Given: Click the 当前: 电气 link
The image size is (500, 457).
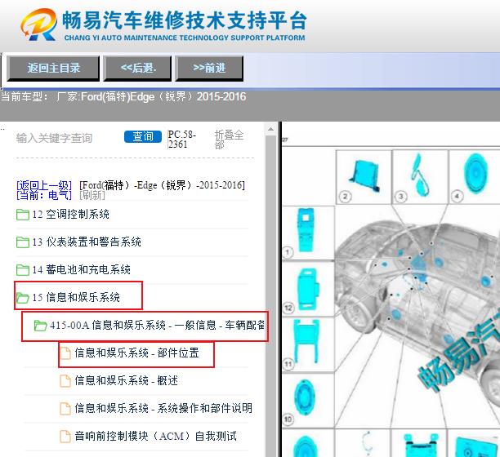Looking at the screenshot, I should (x=44, y=195).
